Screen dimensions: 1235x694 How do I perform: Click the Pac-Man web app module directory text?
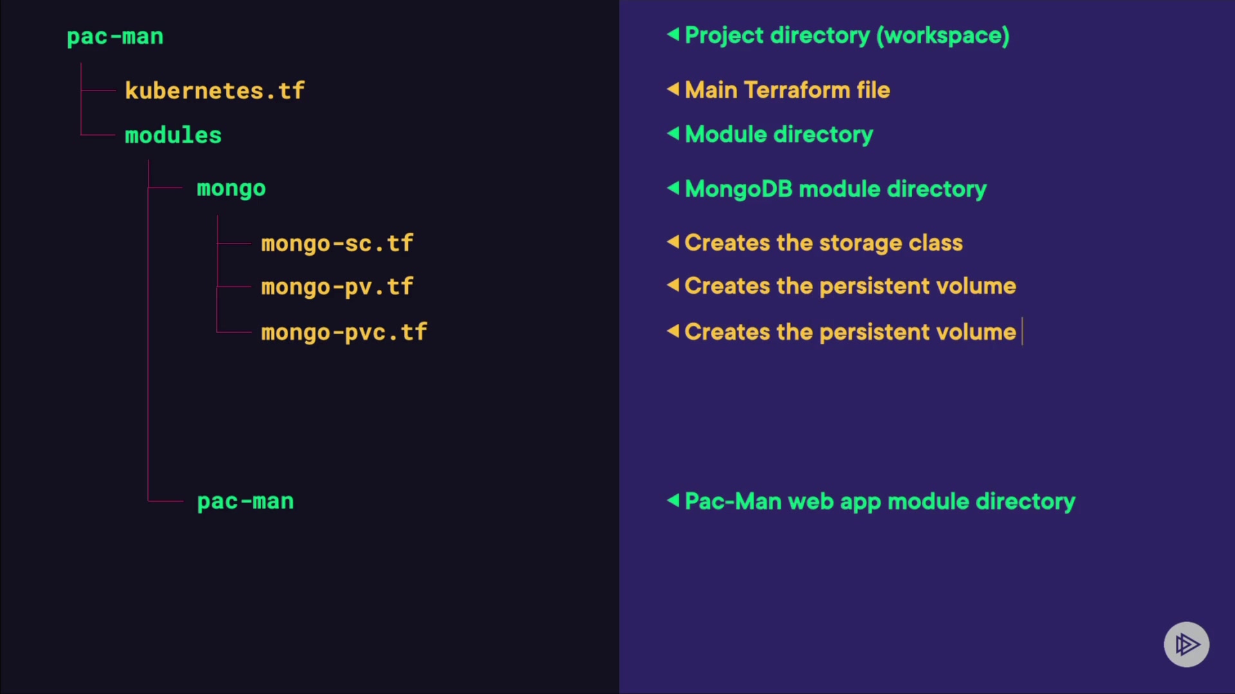pos(879,501)
